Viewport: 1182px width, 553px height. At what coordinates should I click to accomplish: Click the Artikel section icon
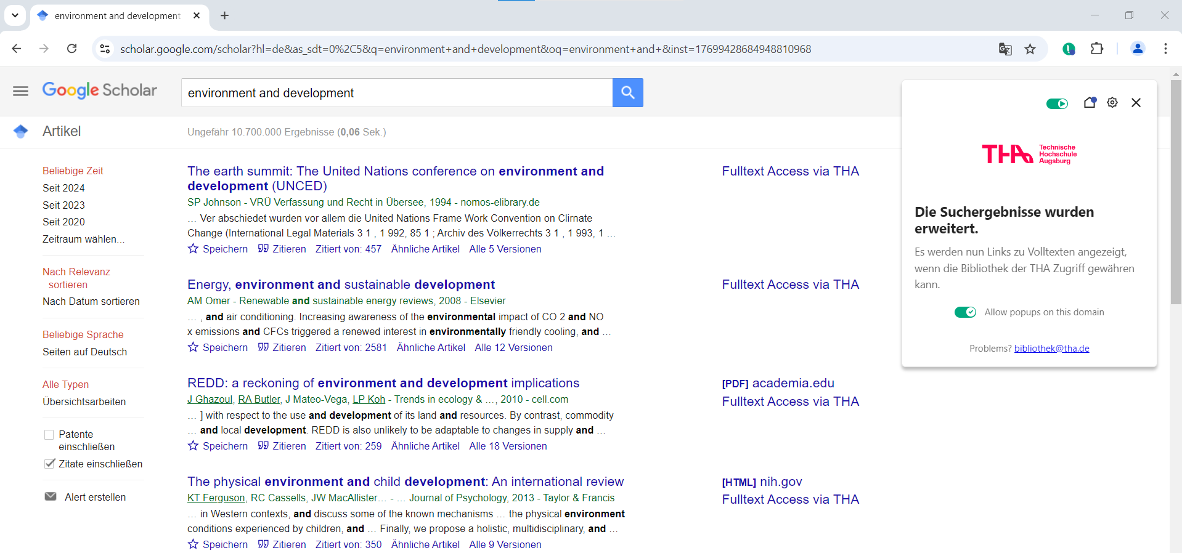[20, 131]
